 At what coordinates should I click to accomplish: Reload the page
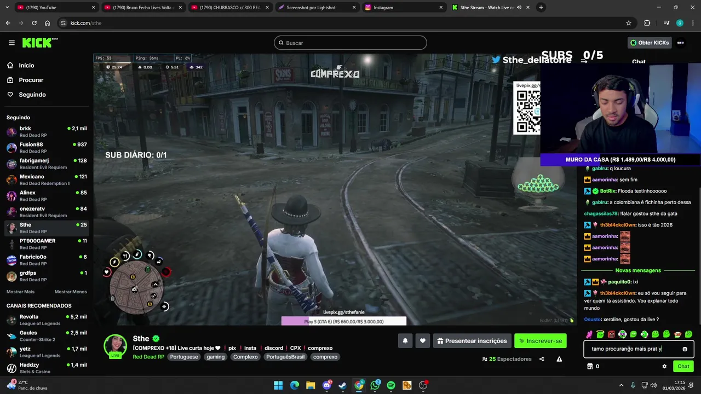(34, 23)
